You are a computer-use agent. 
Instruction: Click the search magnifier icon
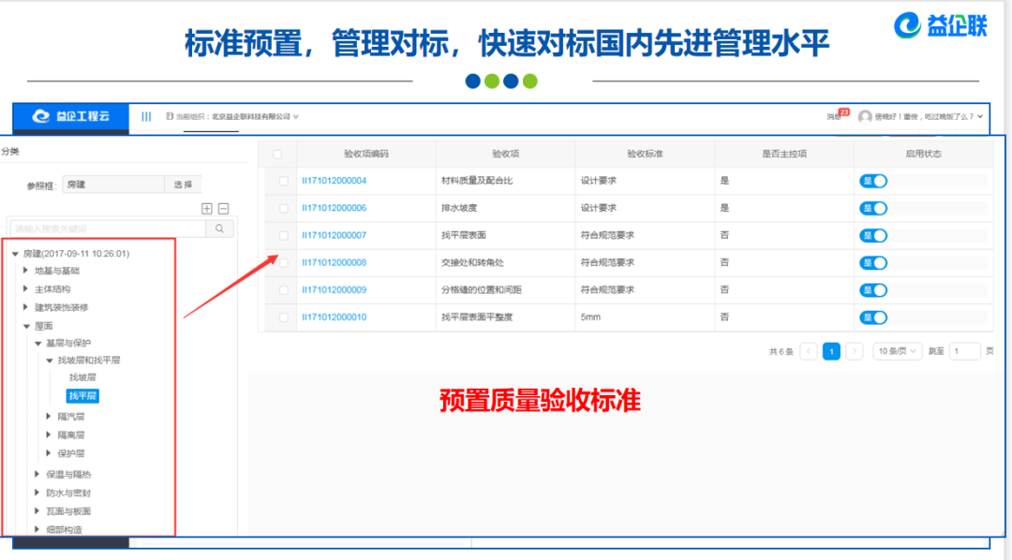point(219,228)
